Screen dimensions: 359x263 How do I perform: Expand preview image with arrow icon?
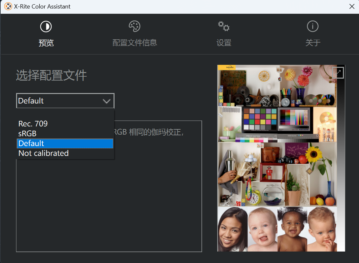[338, 73]
